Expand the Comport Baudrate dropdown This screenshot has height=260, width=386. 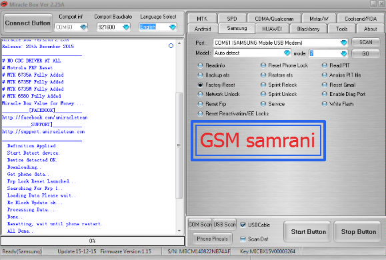pyautogui.click(x=126, y=27)
